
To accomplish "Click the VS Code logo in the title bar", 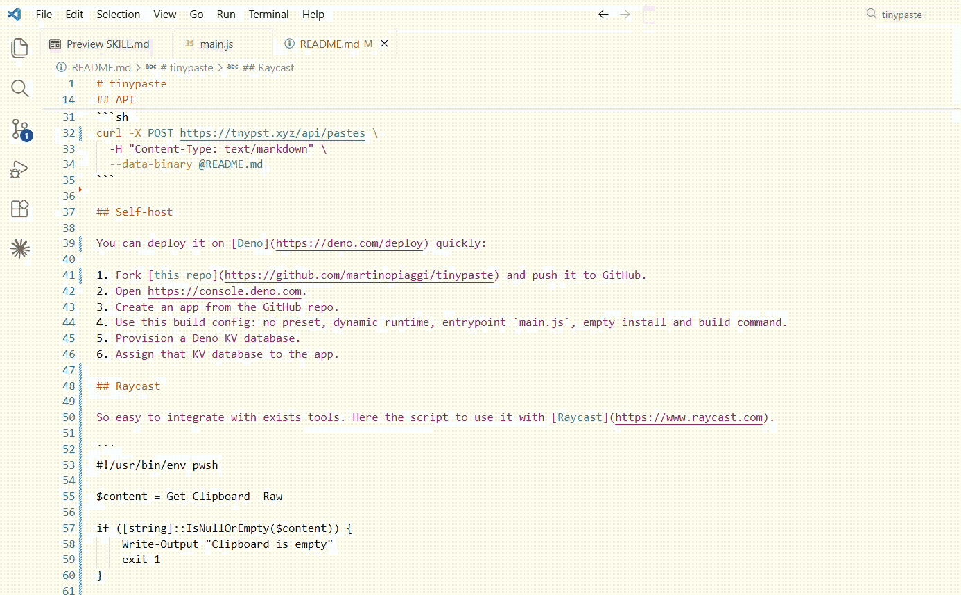I will tap(14, 14).
